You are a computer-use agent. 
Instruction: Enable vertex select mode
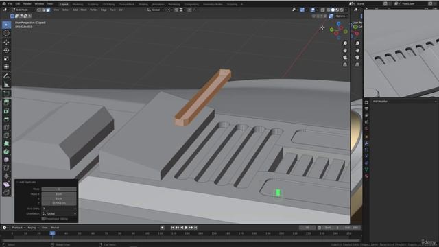(39, 10)
